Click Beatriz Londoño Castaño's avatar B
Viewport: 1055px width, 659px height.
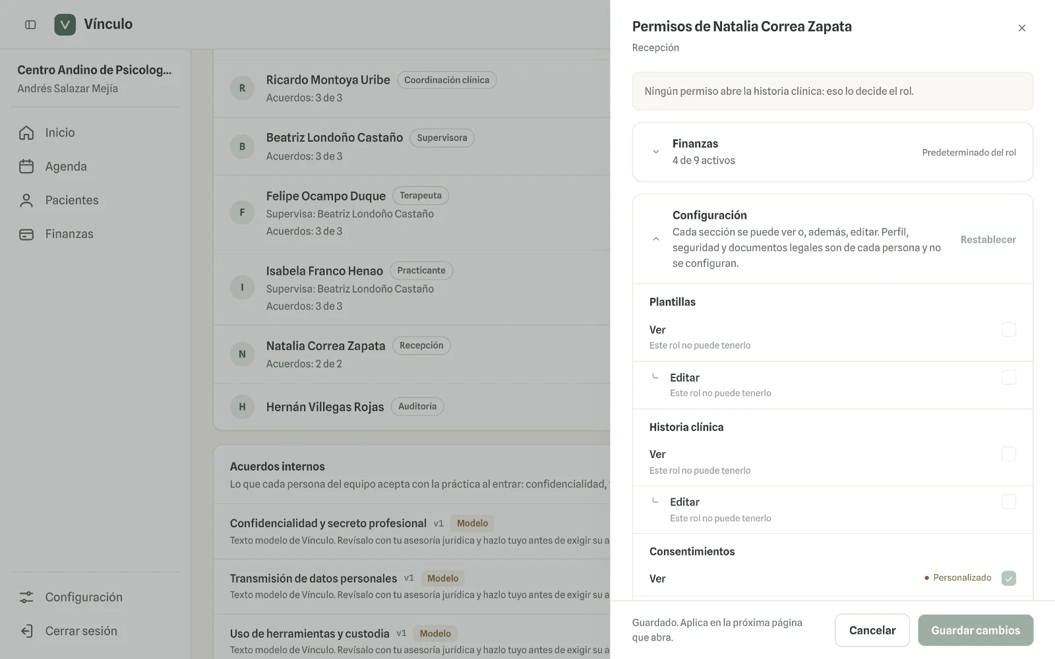[x=242, y=146]
